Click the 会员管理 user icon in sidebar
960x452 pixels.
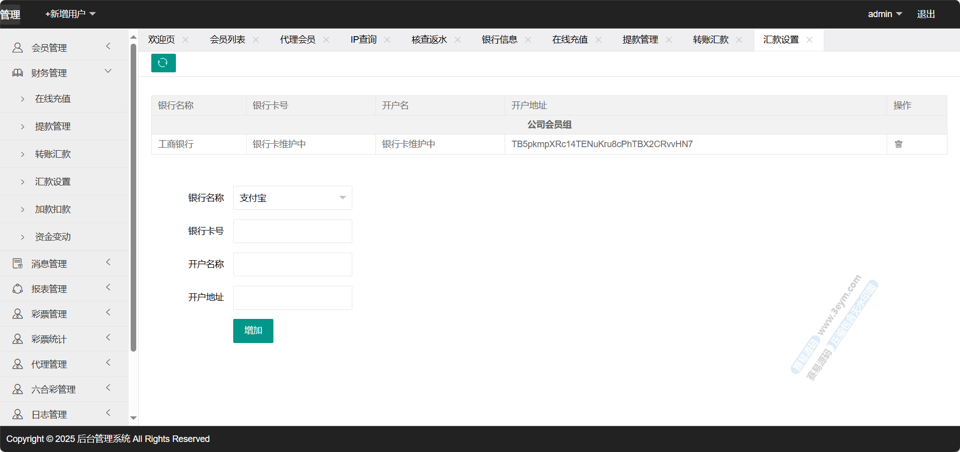pyautogui.click(x=18, y=48)
